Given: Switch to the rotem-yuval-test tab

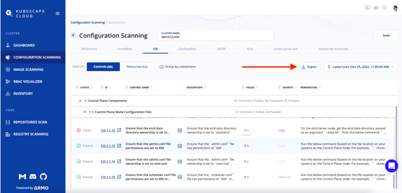Looking at the screenshot, I should [286, 49].
